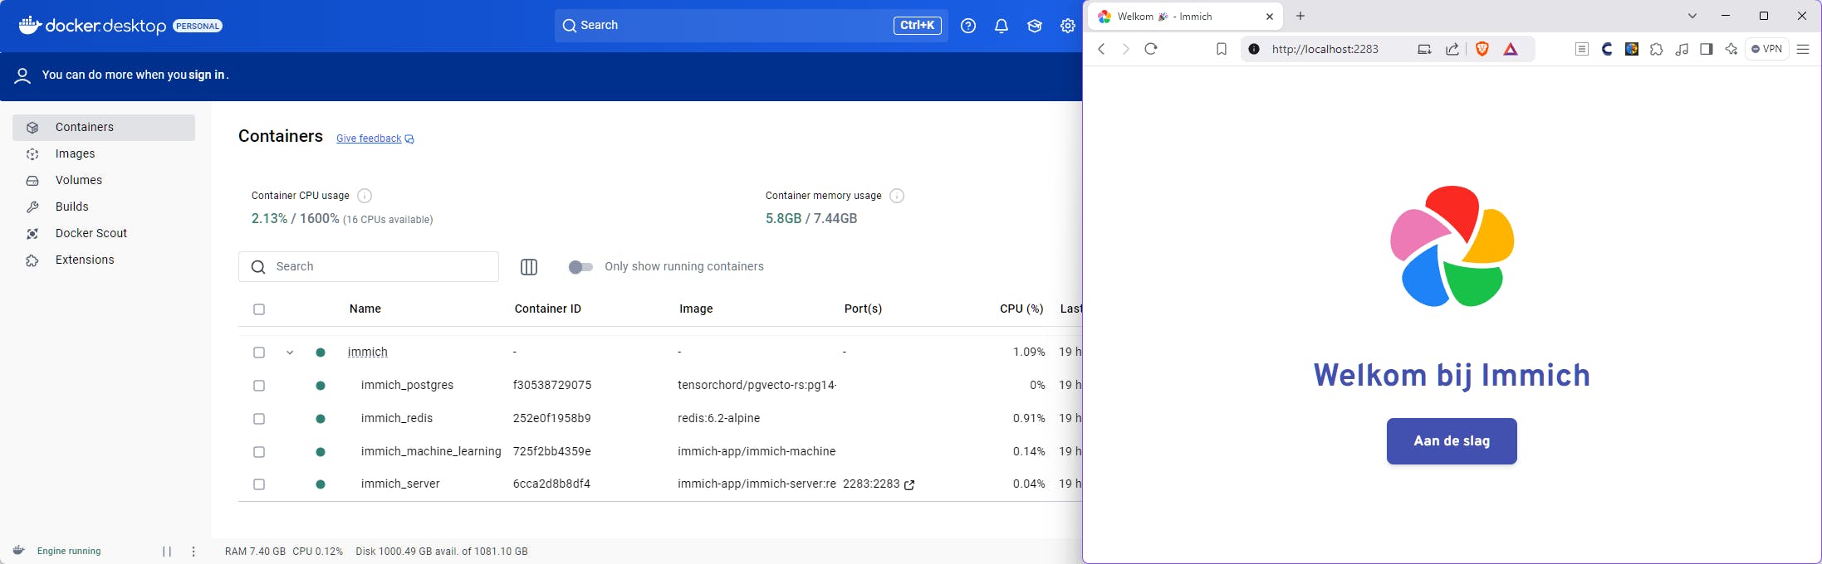The width and height of the screenshot is (1822, 564).
Task: Click the Docker Desktop top search bar
Action: (751, 26)
